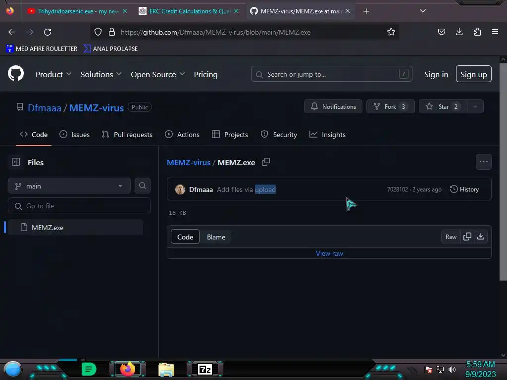Click the View raw link

click(329, 254)
